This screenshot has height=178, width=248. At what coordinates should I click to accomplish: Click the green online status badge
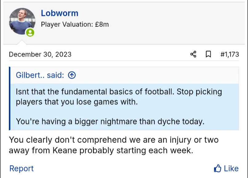[30, 33]
